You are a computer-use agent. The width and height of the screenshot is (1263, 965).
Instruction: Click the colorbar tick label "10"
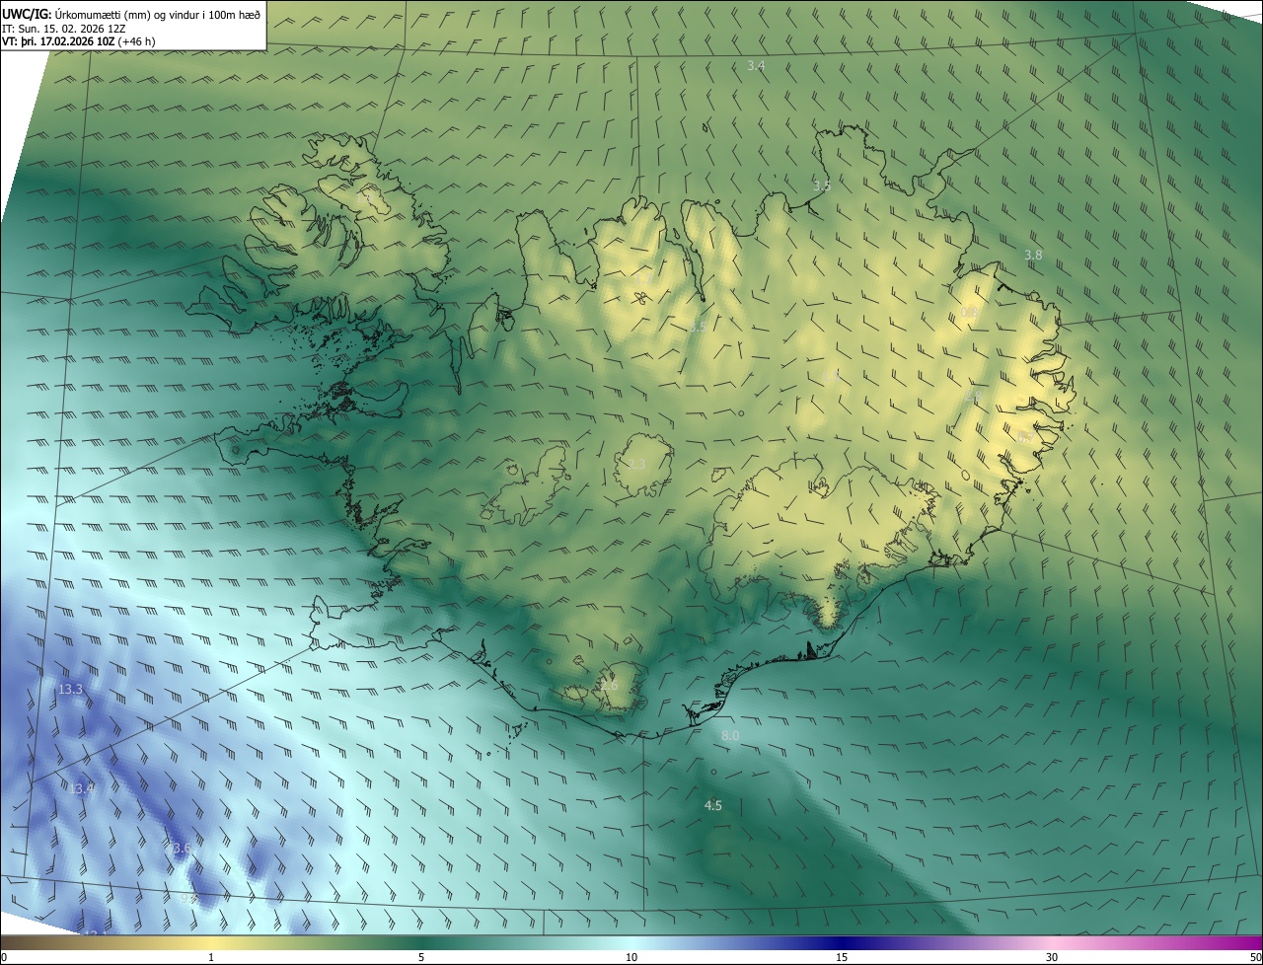(631, 957)
